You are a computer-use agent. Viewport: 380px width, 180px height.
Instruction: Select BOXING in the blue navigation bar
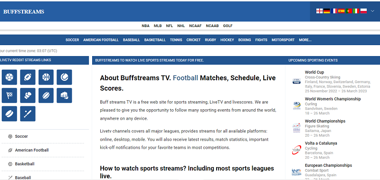click(x=245, y=40)
